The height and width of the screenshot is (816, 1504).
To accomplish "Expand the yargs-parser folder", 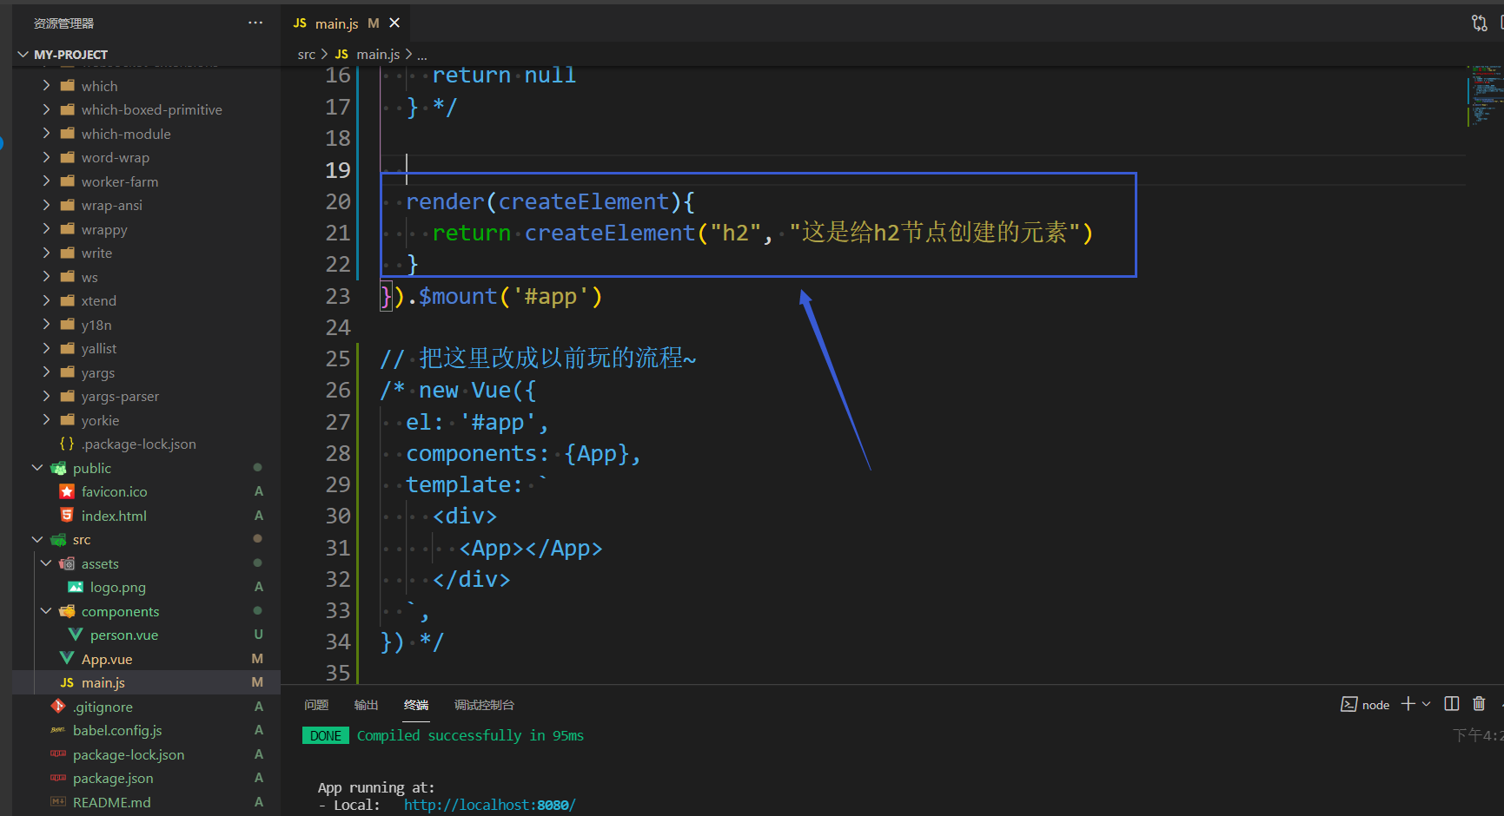I will 46,396.
